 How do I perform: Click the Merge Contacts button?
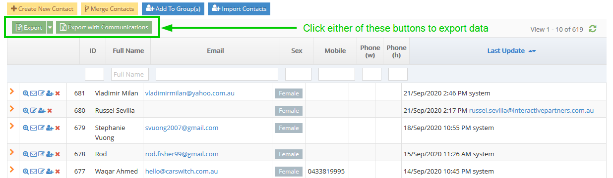coord(110,9)
